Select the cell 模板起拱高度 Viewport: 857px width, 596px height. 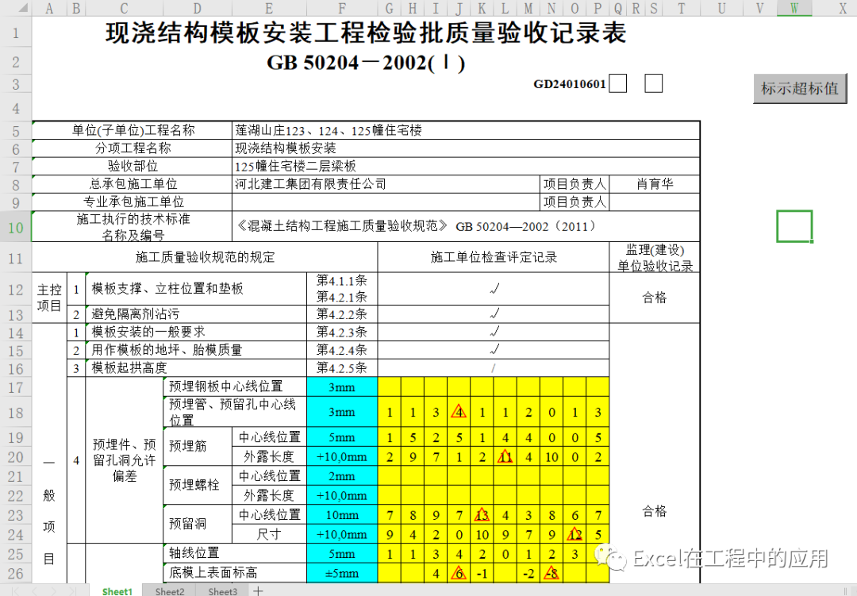(196, 368)
